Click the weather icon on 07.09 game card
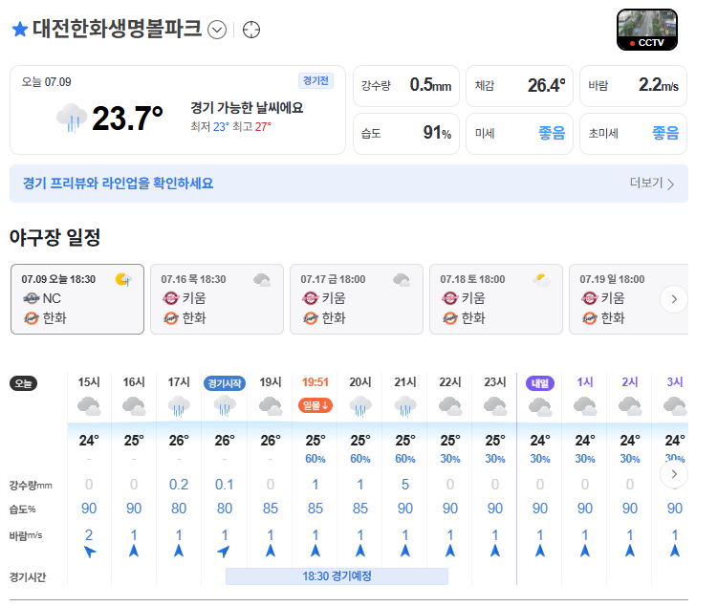 (123, 279)
